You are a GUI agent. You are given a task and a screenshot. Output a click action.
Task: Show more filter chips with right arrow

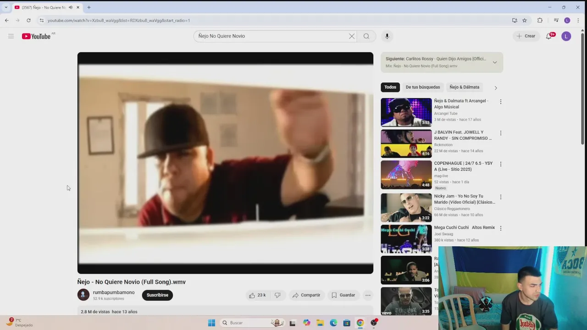click(x=496, y=88)
